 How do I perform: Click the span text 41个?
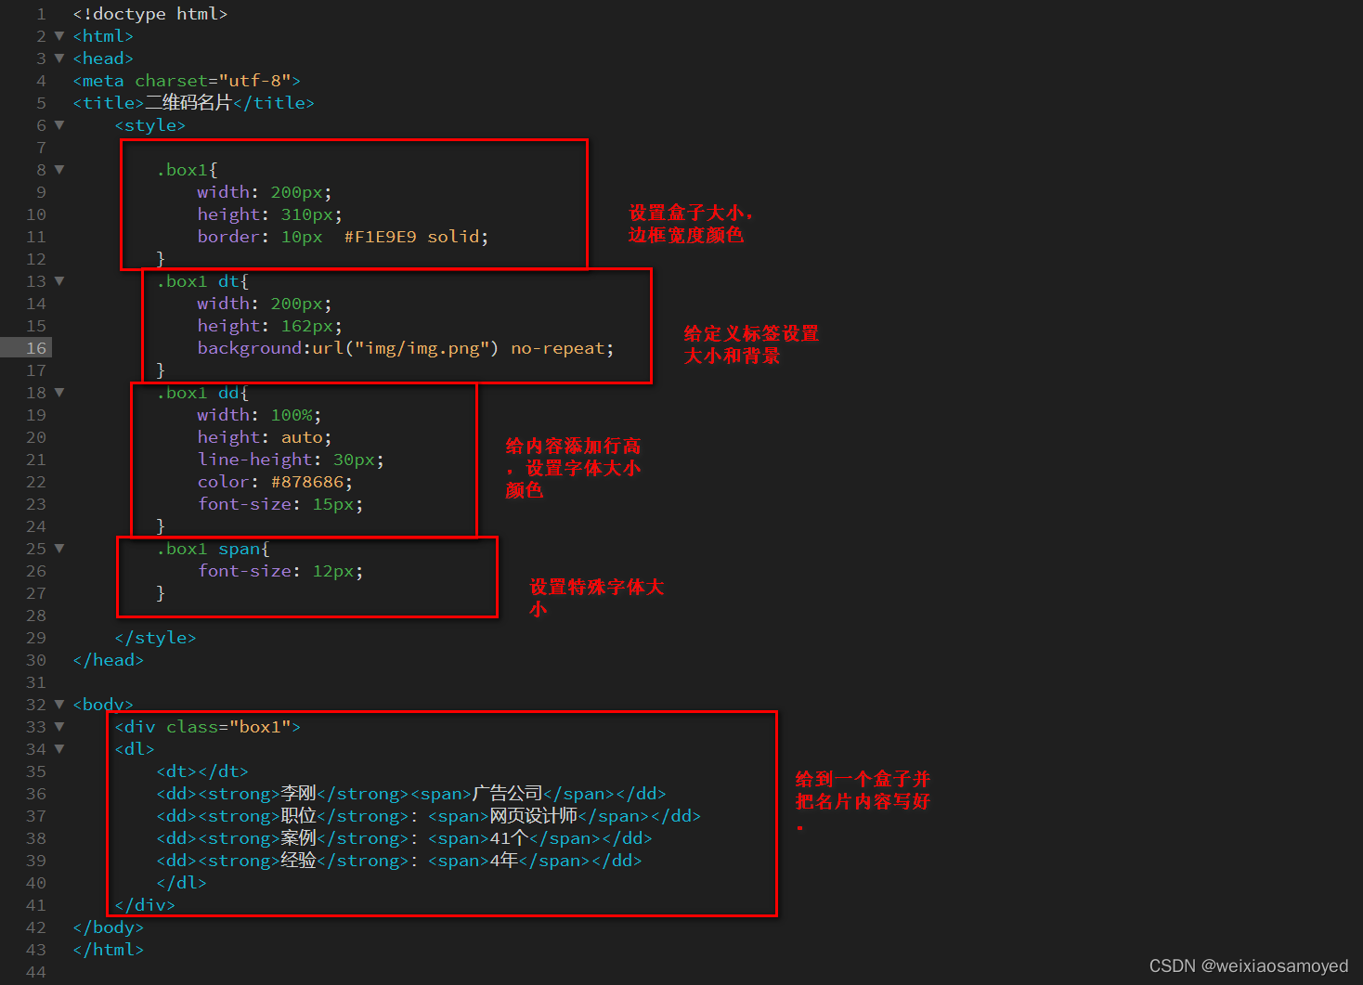point(509,837)
